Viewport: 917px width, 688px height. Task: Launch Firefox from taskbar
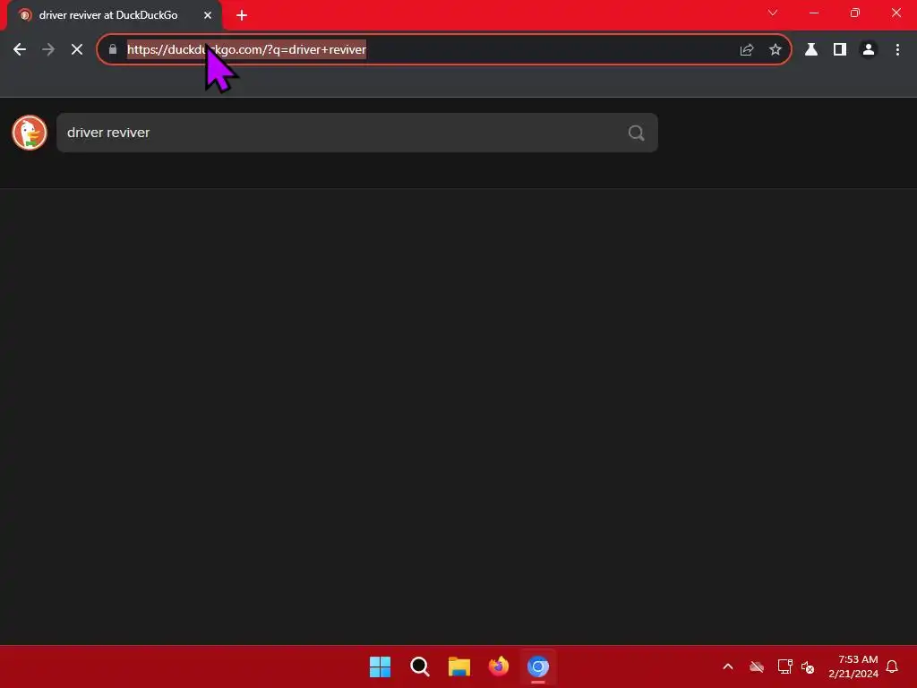coord(498,666)
